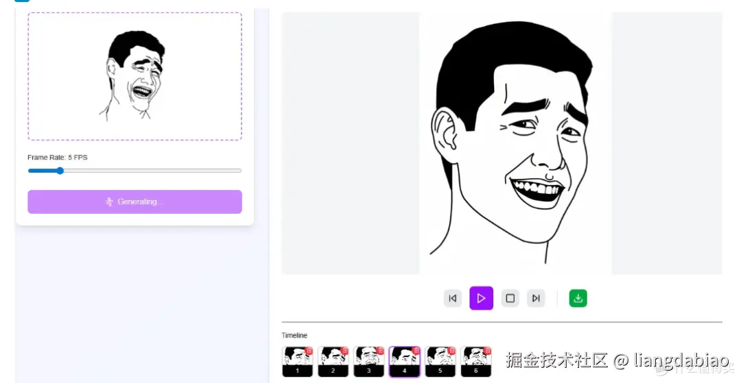This screenshot has height=383, width=741.
Task: Click the Timeline heading text
Action: (294, 335)
